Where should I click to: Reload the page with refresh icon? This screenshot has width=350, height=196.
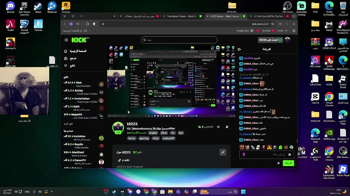(x=280, y=24)
